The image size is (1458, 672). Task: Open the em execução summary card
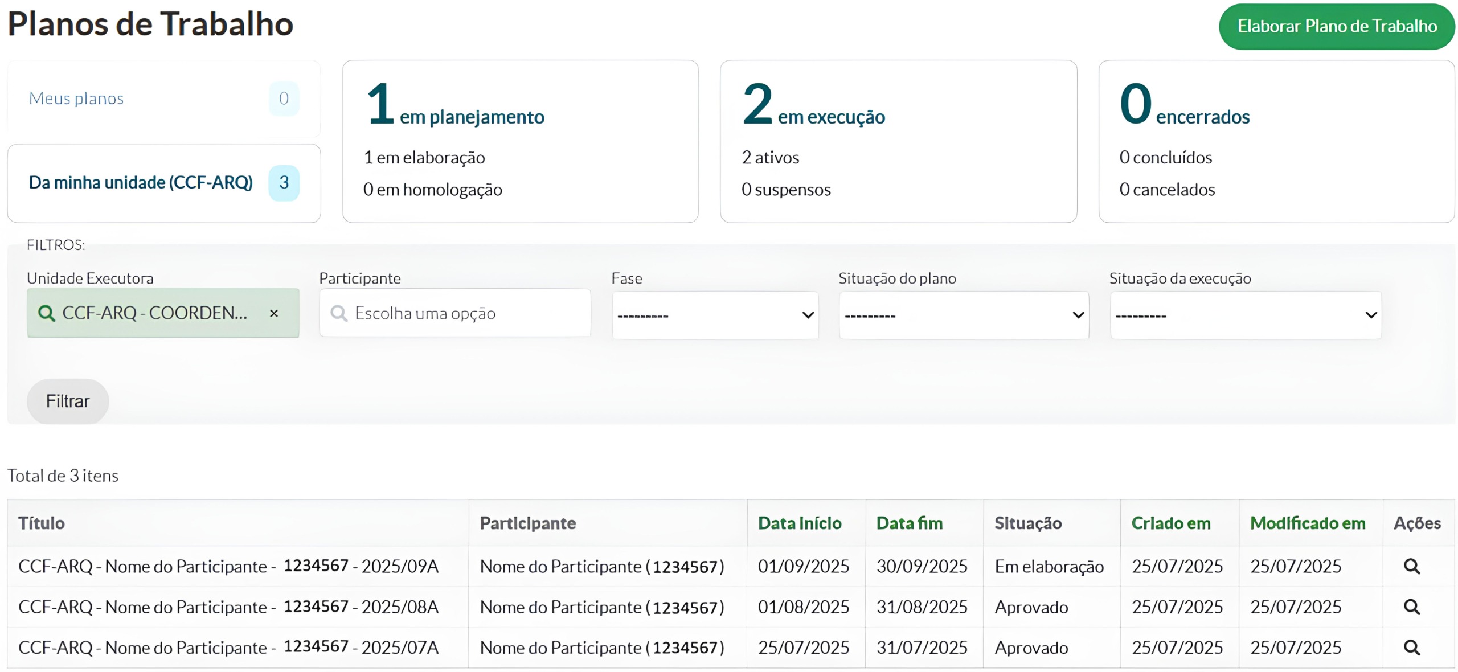coord(898,141)
